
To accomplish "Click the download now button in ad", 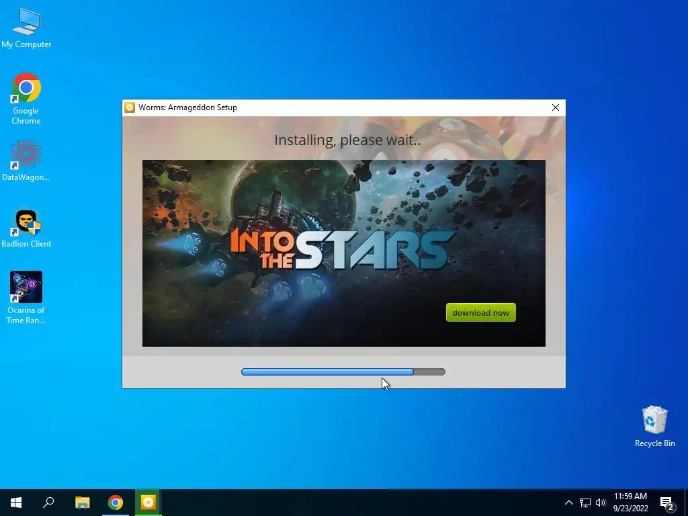I will click(x=481, y=312).
